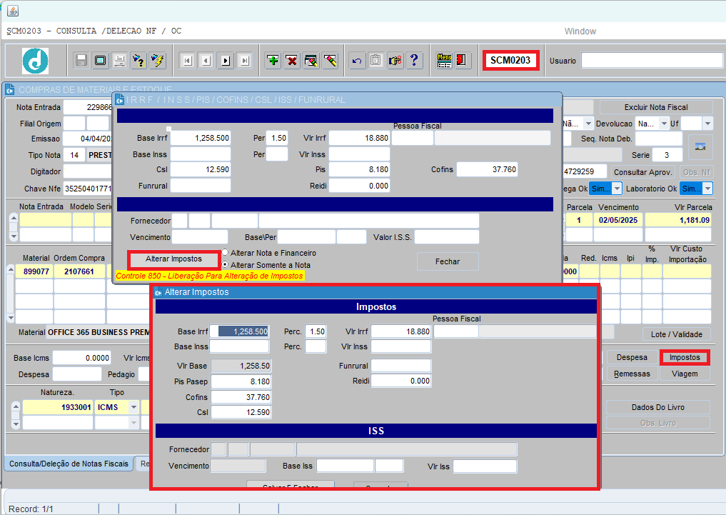This screenshot has height=515, width=726.
Task: Select Alterar Nota e Financeiro option
Action: coord(225,252)
